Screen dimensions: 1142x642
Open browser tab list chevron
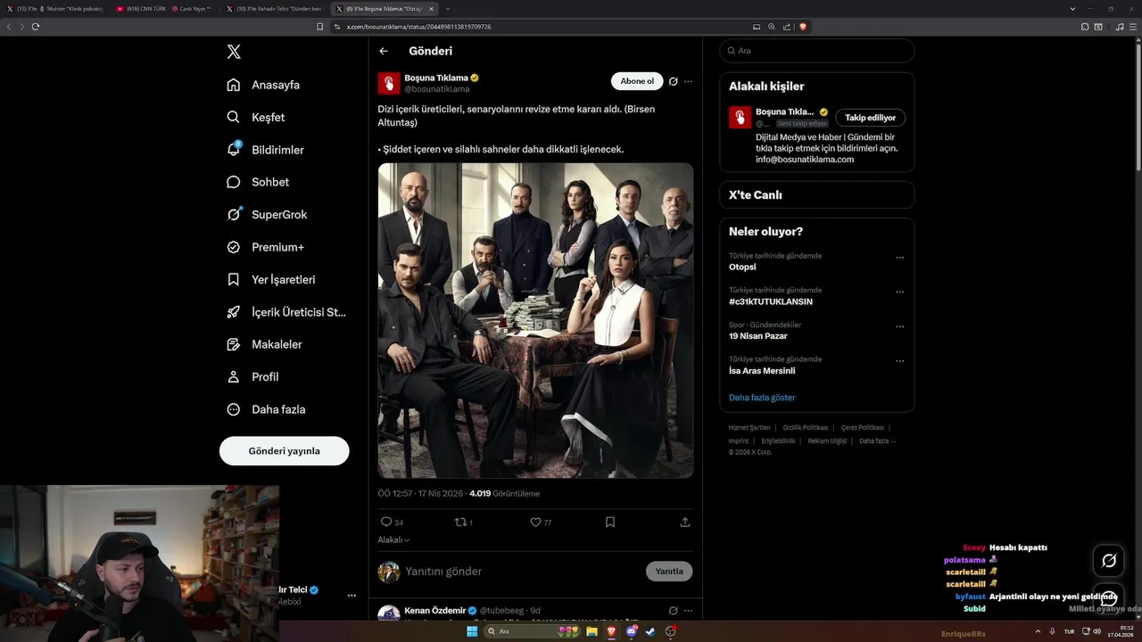(1072, 9)
